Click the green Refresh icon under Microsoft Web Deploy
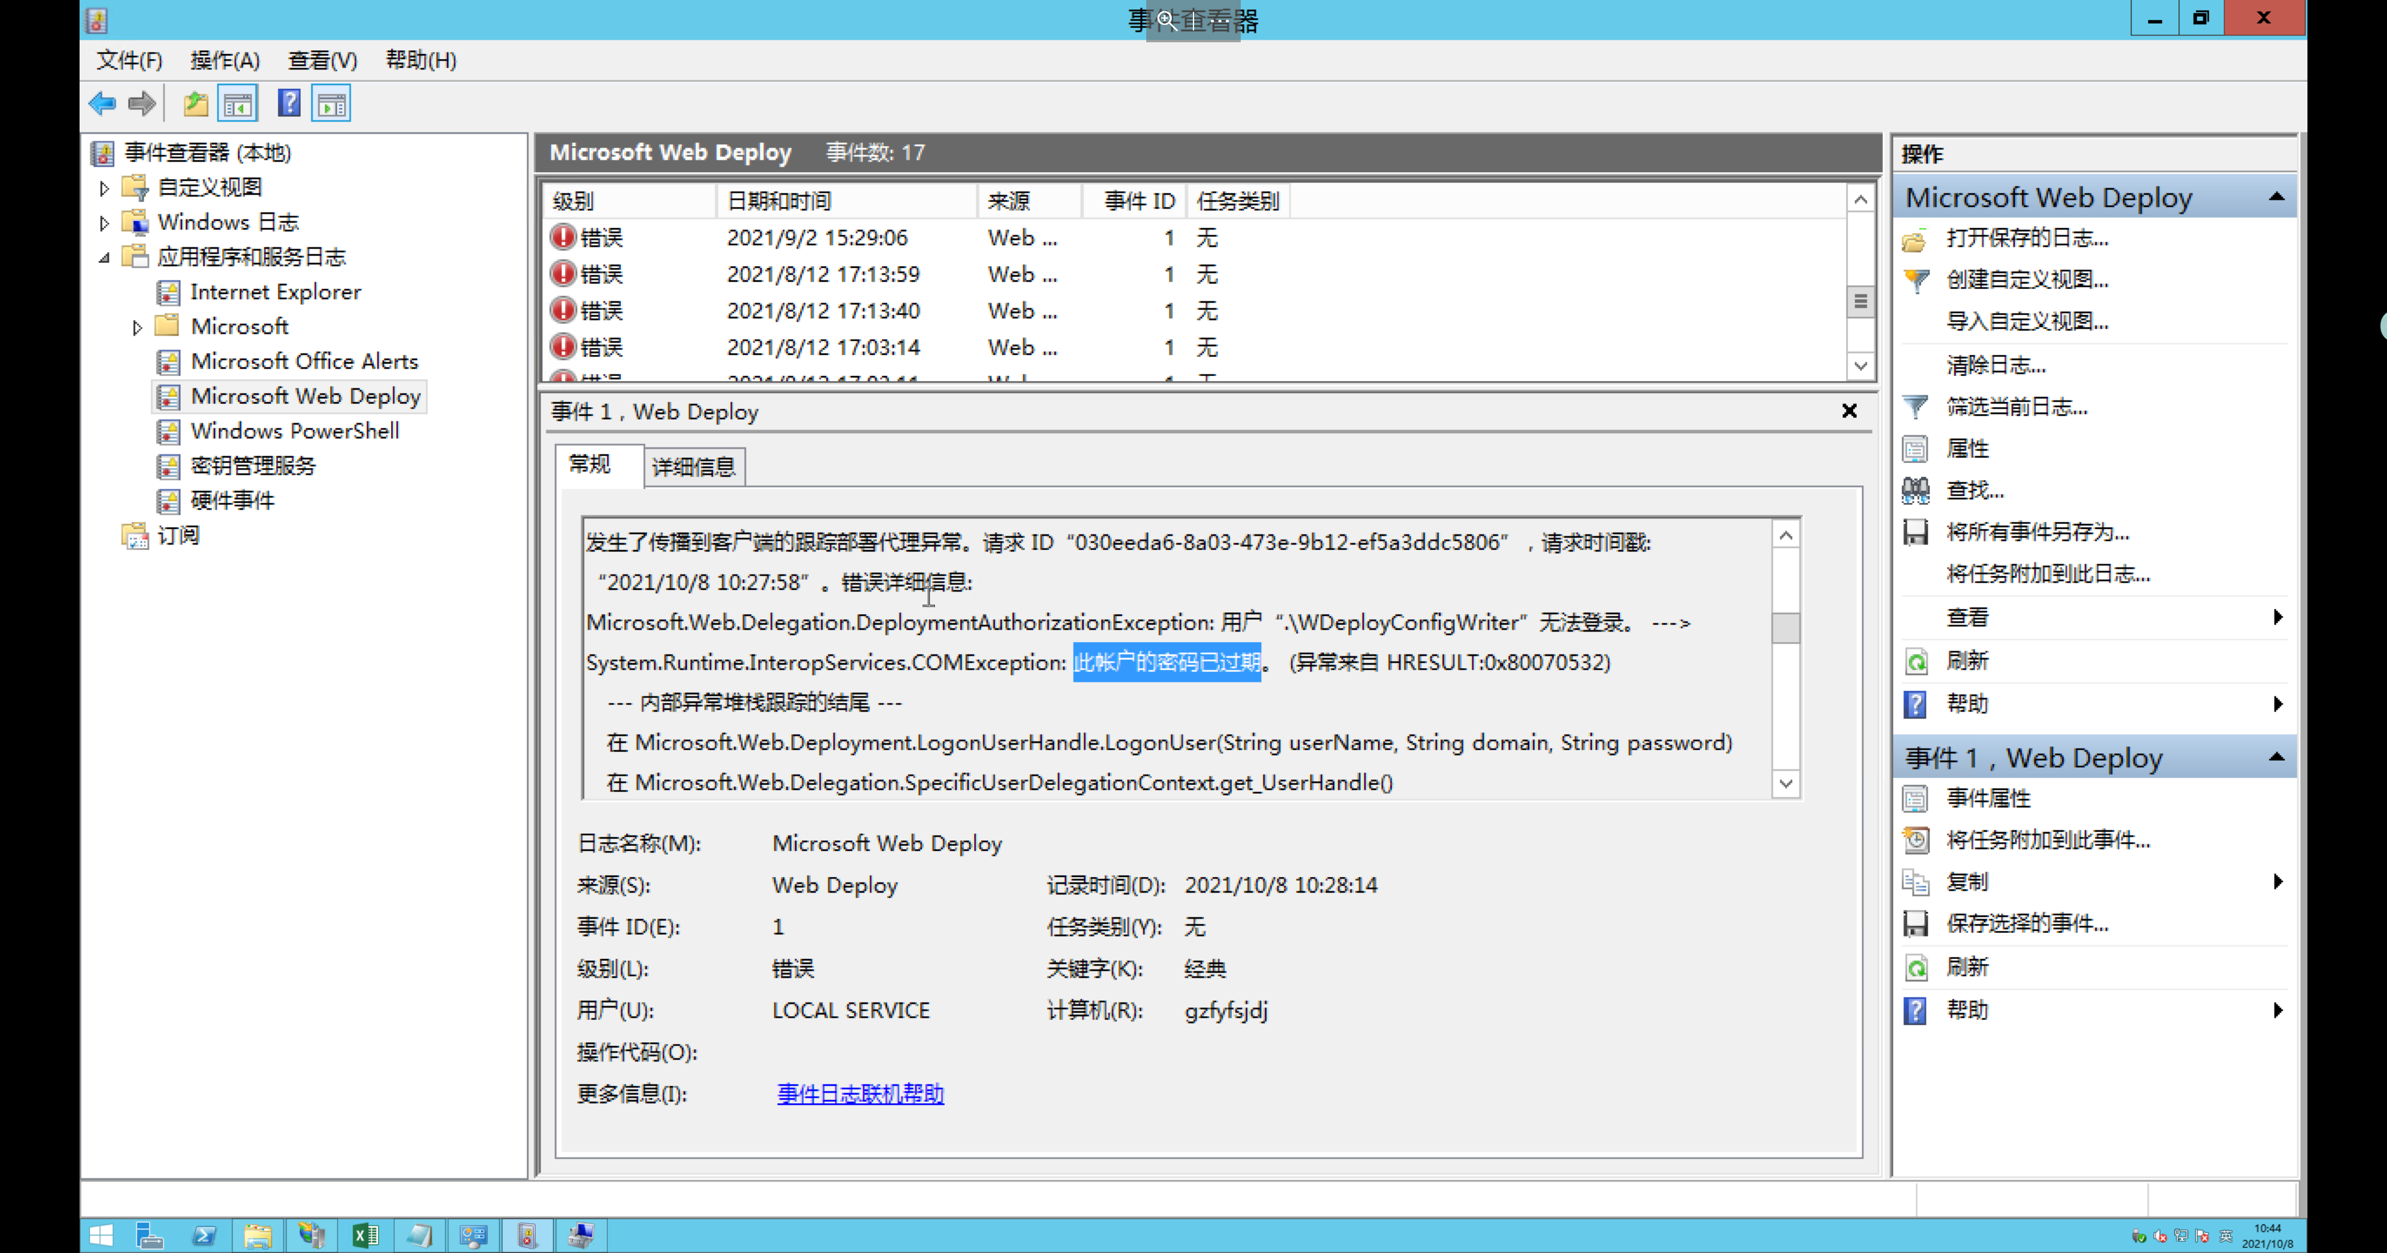Viewport: 2387px width, 1253px height. [1915, 662]
